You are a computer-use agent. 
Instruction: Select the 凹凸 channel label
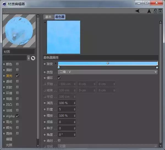[x=9, y=105]
